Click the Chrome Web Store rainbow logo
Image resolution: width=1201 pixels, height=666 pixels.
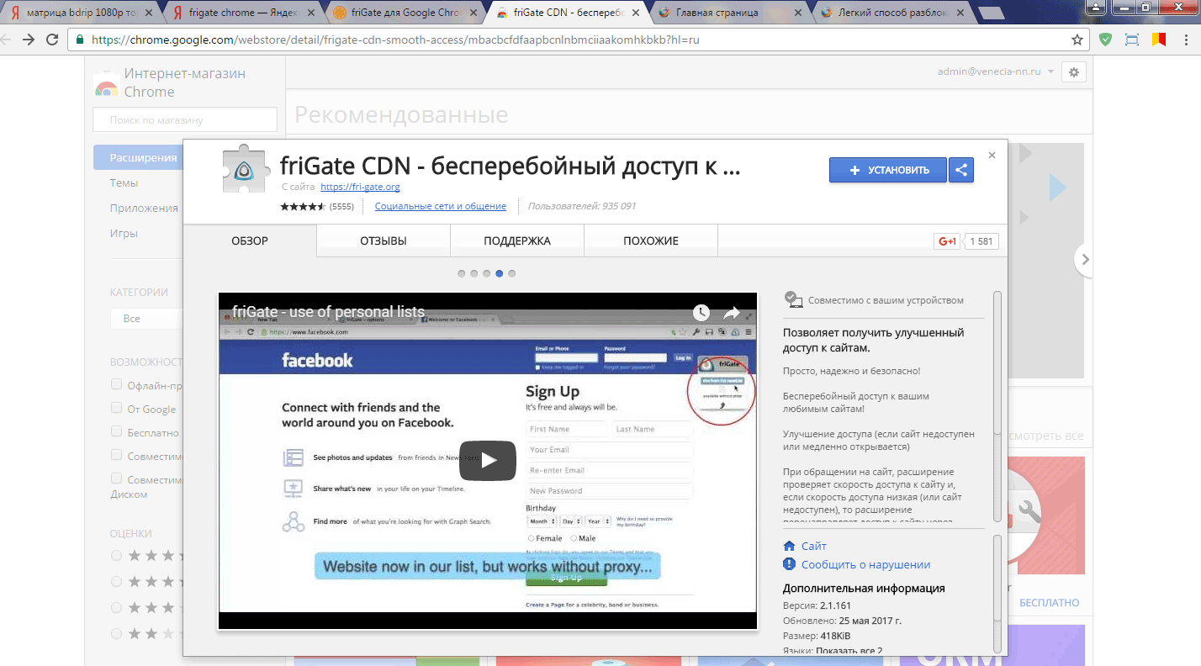(106, 84)
